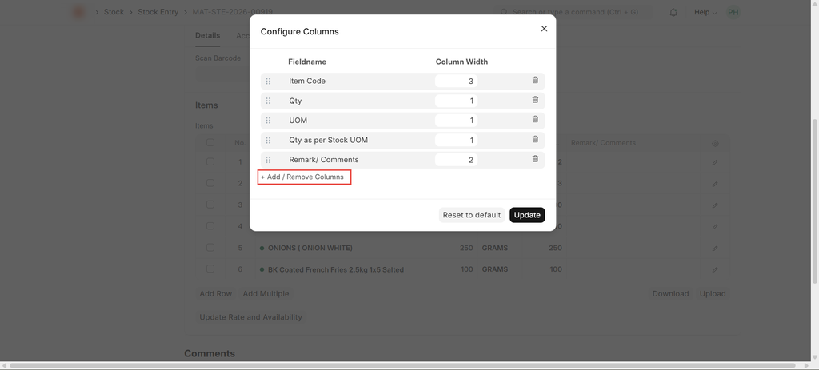Toggle the select-all items checkbox

tap(210, 143)
